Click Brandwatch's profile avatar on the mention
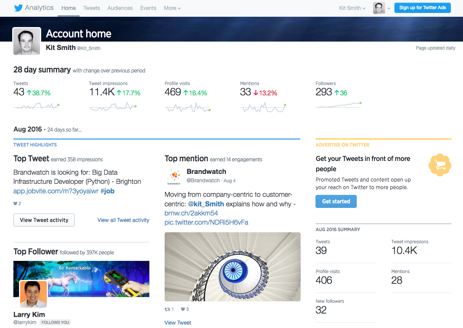The height and width of the screenshot is (328, 463). pos(174,177)
